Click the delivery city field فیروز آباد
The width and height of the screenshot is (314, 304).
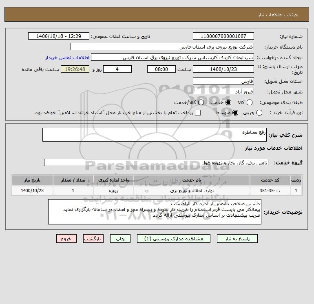pos(223,91)
